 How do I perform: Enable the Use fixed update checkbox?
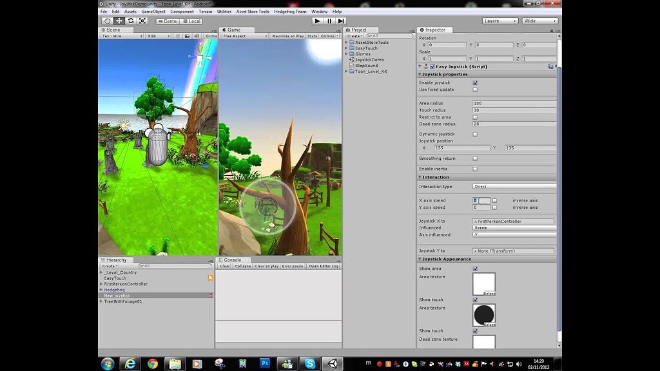[476, 90]
